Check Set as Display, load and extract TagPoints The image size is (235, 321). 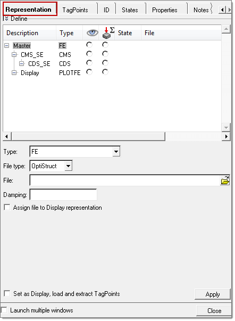tap(7, 293)
